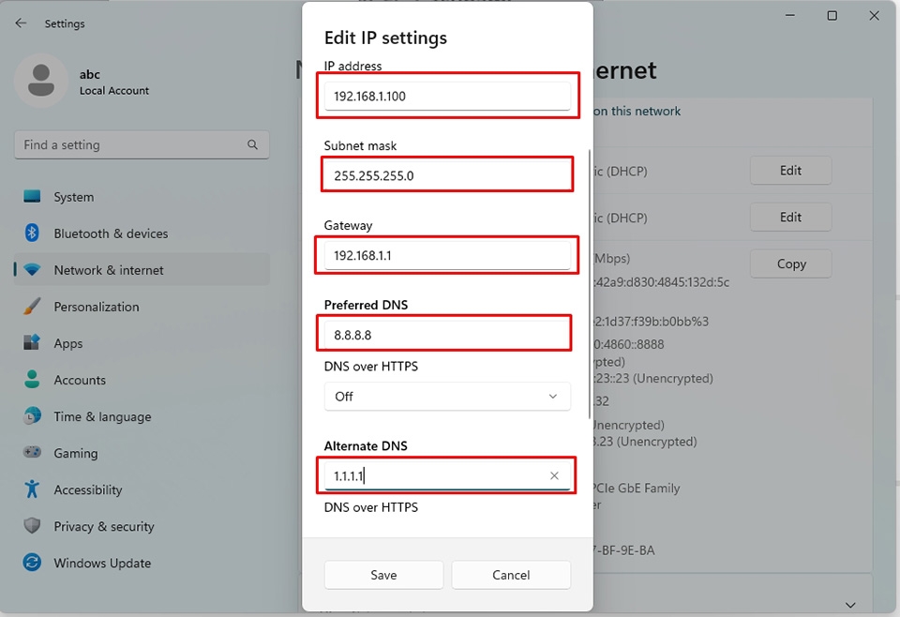
Task: Click the Time & language clock icon
Action: (31, 416)
